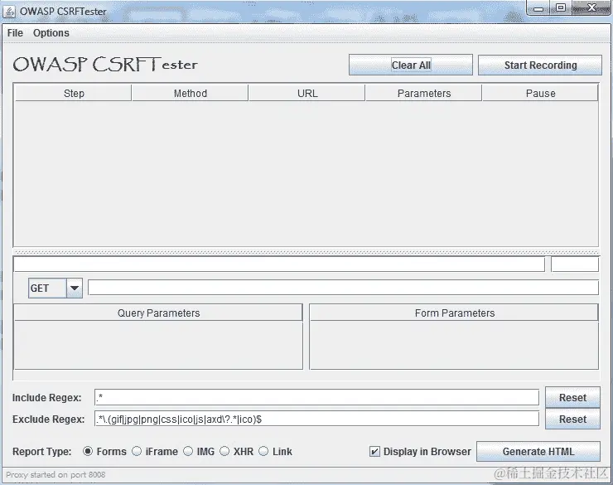Click the Java icon in title bar
Image resolution: width=613 pixels, height=485 pixels.
tap(9, 12)
